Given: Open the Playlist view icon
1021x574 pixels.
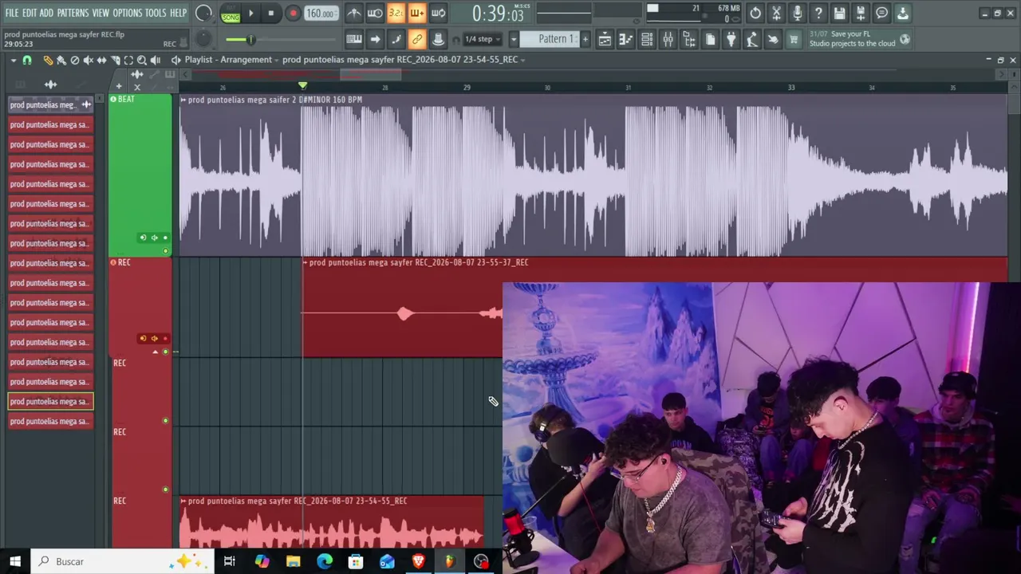Looking at the screenshot, I should coord(605,39).
